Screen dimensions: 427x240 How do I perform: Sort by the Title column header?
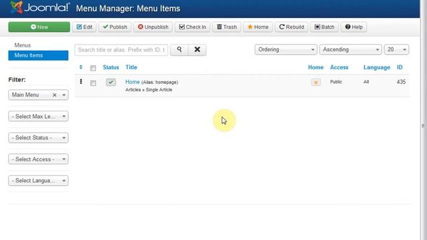point(131,67)
